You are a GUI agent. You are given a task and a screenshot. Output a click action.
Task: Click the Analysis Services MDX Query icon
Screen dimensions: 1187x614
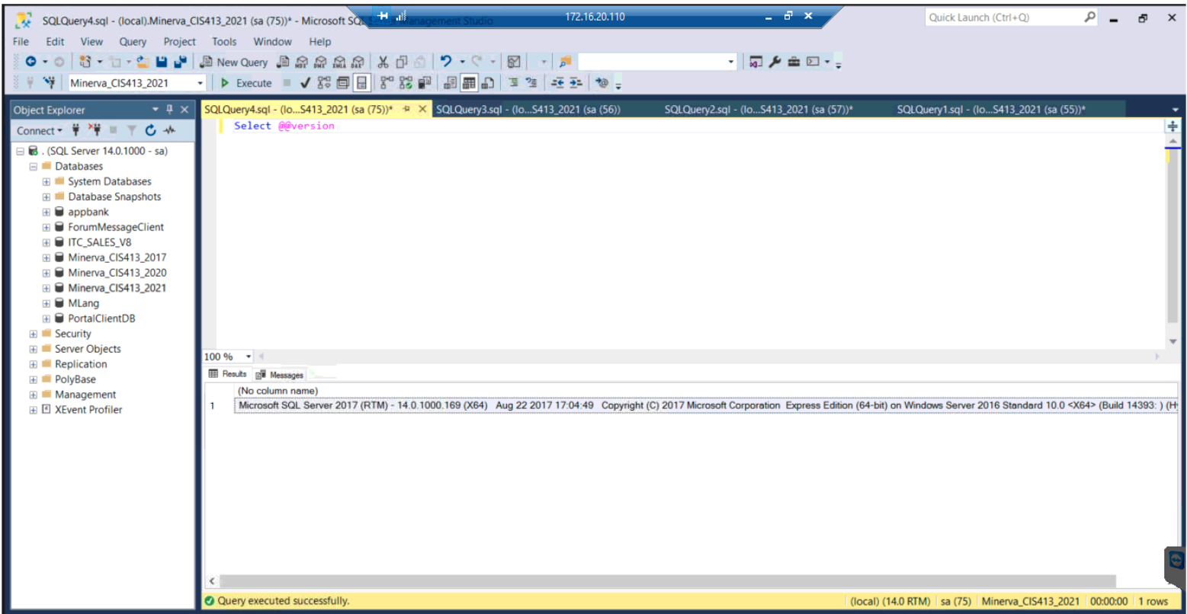pyautogui.click(x=301, y=62)
